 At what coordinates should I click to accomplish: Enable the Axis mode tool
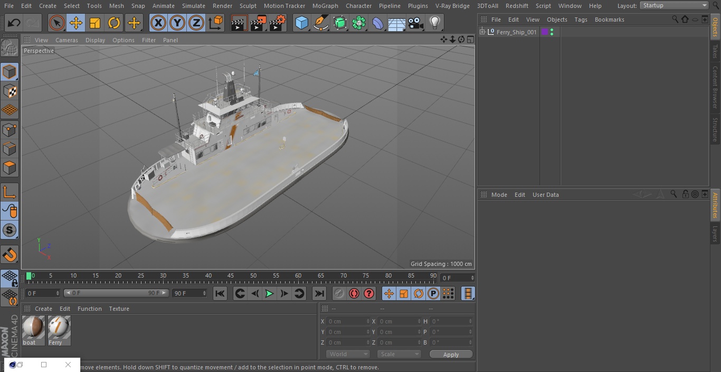point(10,193)
